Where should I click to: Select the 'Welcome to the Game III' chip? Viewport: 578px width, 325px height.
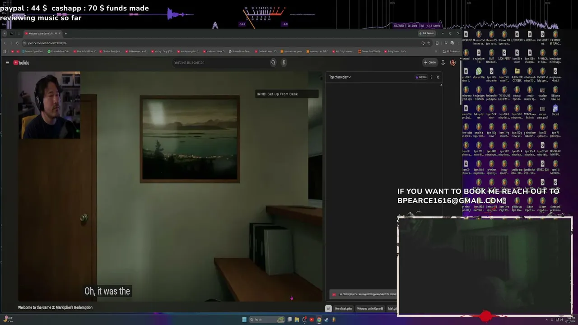click(x=370, y=309)
